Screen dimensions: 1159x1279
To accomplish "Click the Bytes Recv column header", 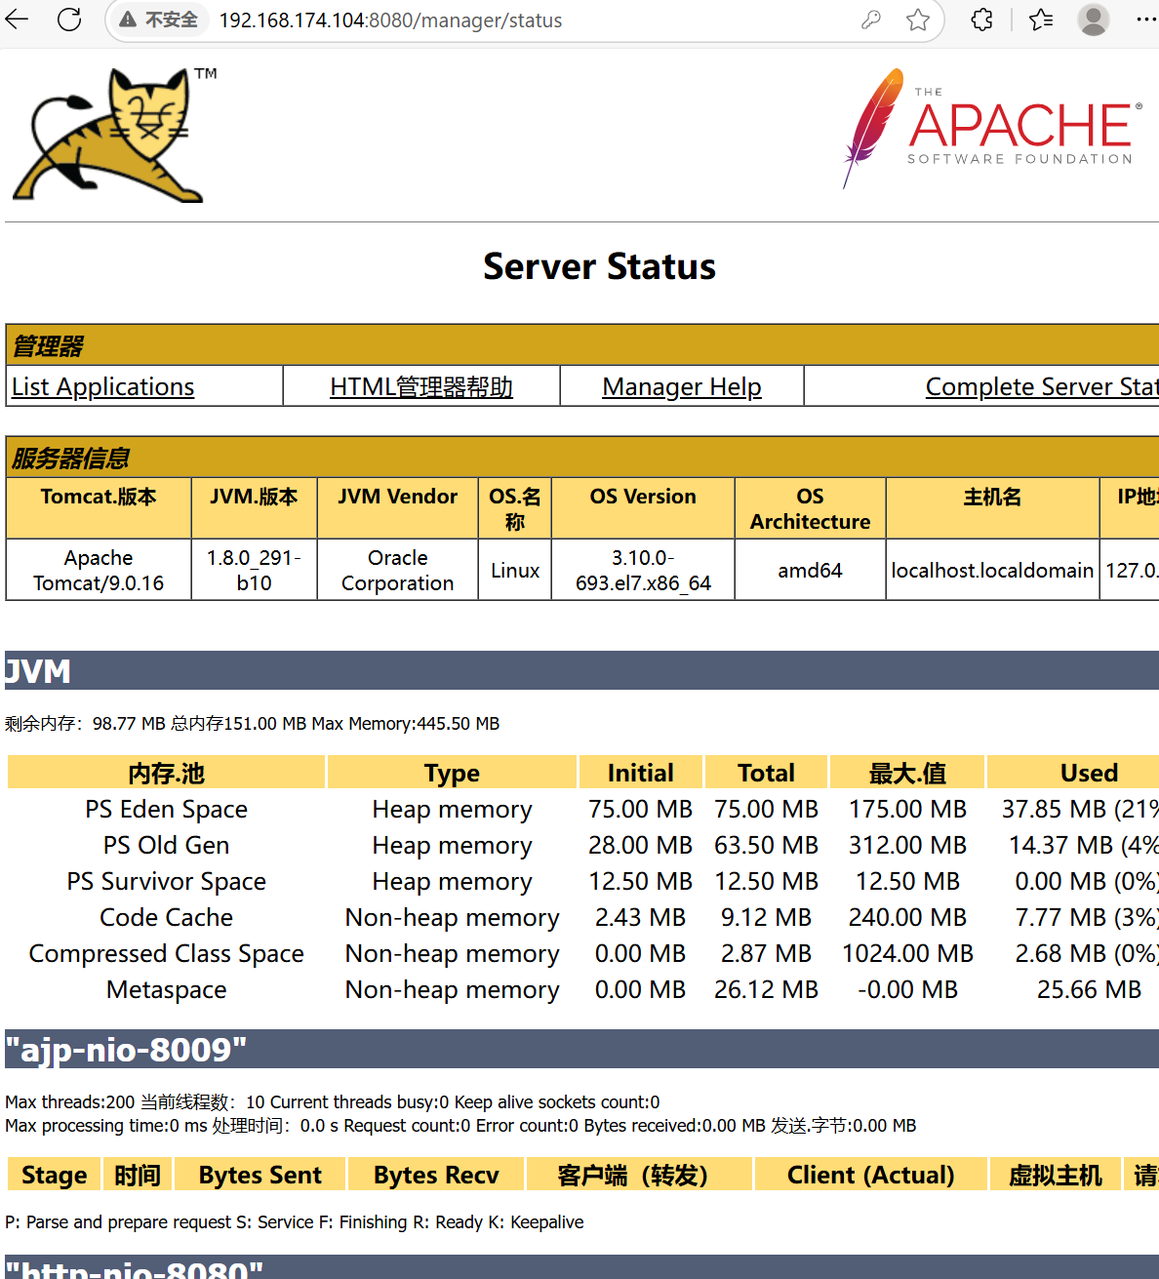I will point(436,1175).
